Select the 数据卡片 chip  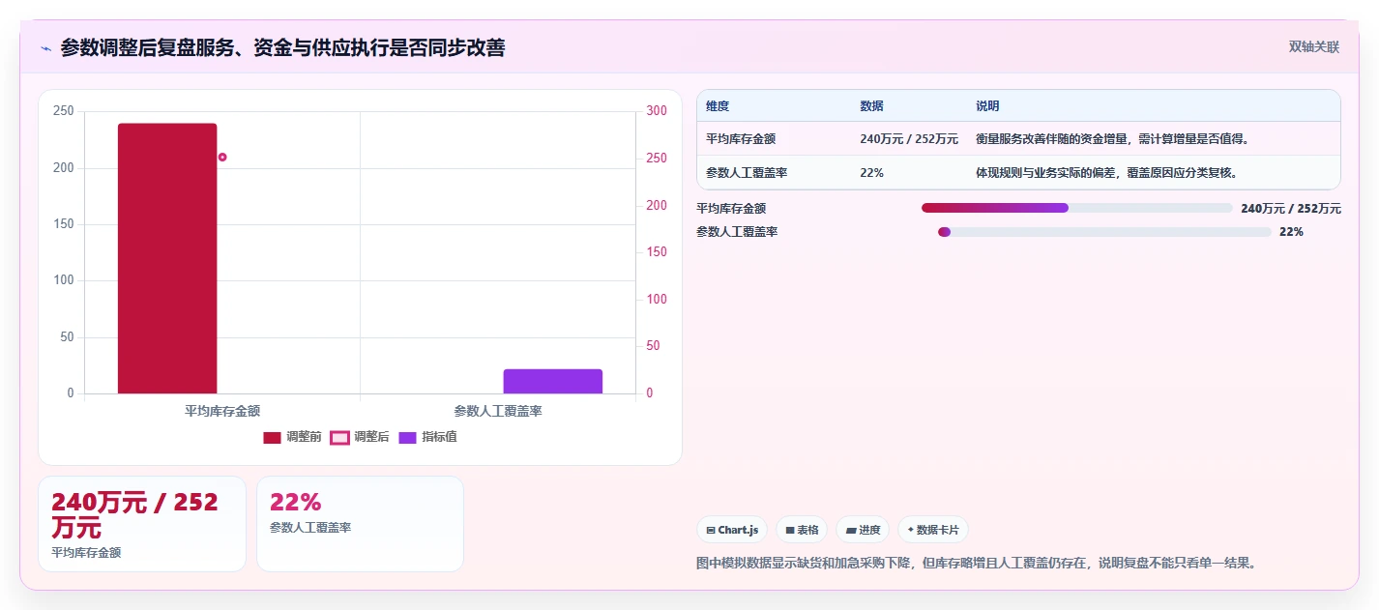[933, 530]
